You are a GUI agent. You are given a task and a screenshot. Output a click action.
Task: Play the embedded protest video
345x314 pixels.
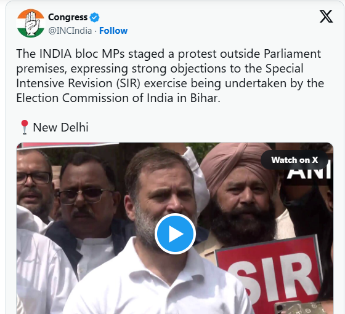click(175, 234)
